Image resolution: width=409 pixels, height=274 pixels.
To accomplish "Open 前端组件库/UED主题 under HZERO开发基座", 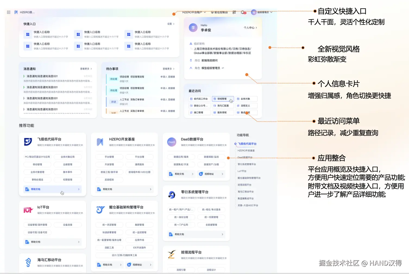I will [x=140, y=172].
